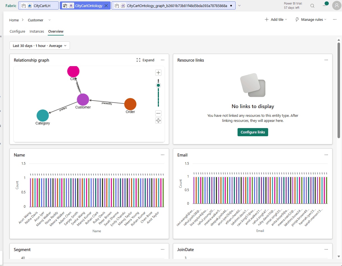The height and width of the screenshot is (266, 342).
Task: Expand the open tabs overflow chevron
Action: (x=239, y=6)
